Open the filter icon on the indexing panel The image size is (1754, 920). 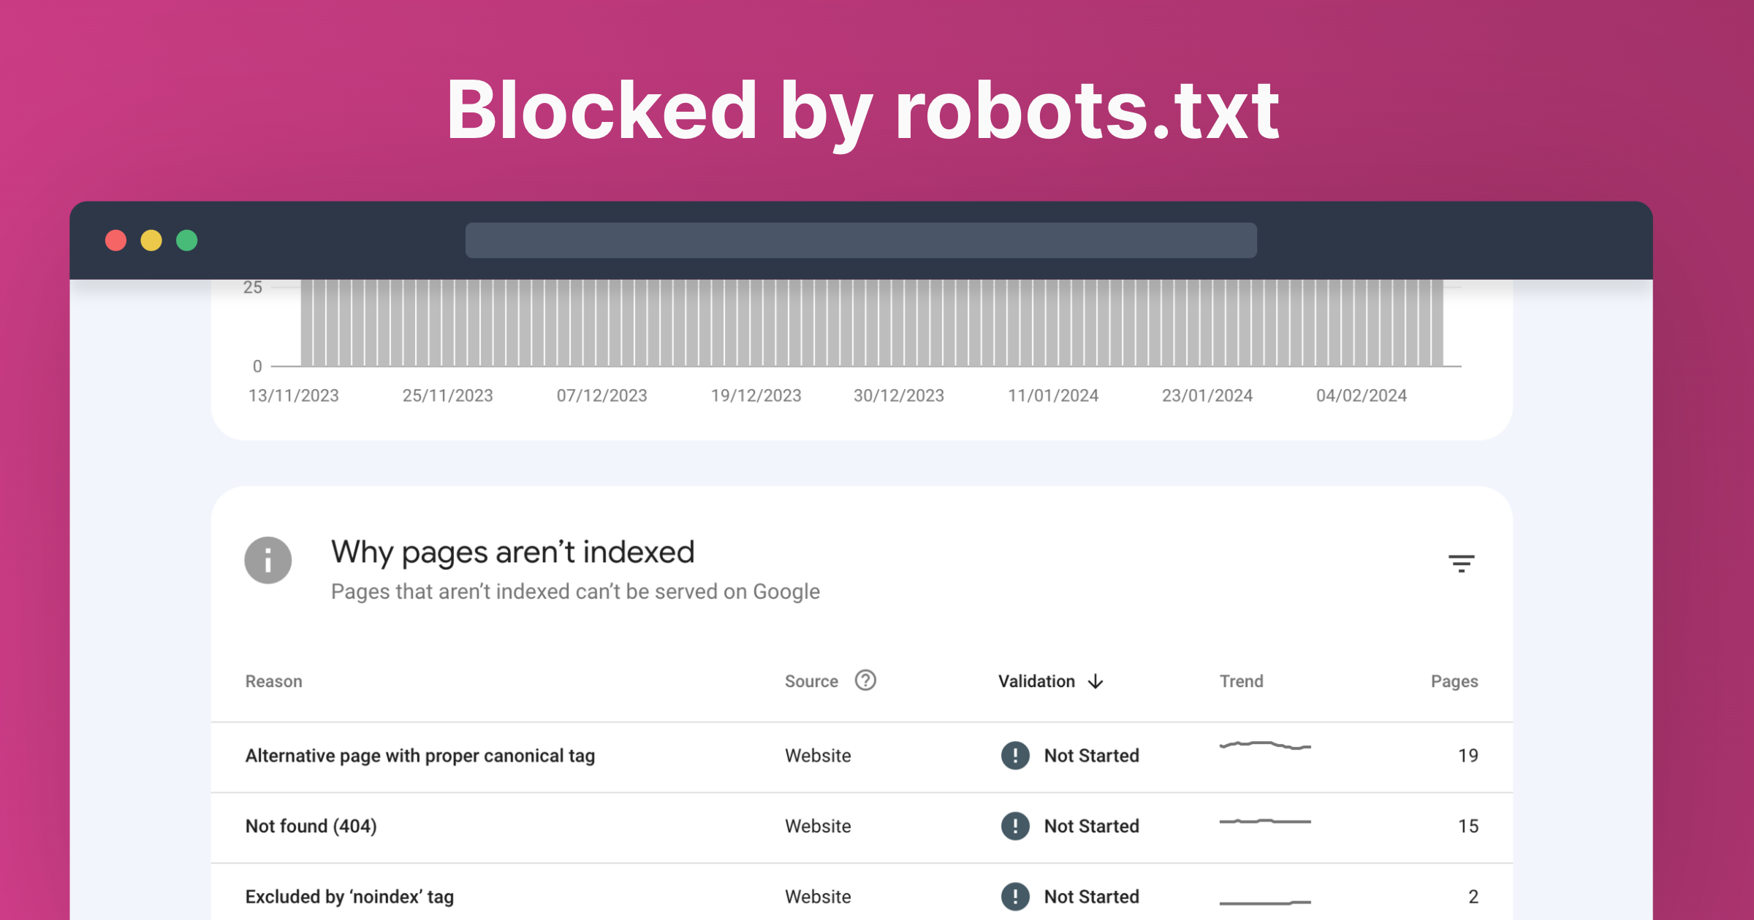point(1461,564)
